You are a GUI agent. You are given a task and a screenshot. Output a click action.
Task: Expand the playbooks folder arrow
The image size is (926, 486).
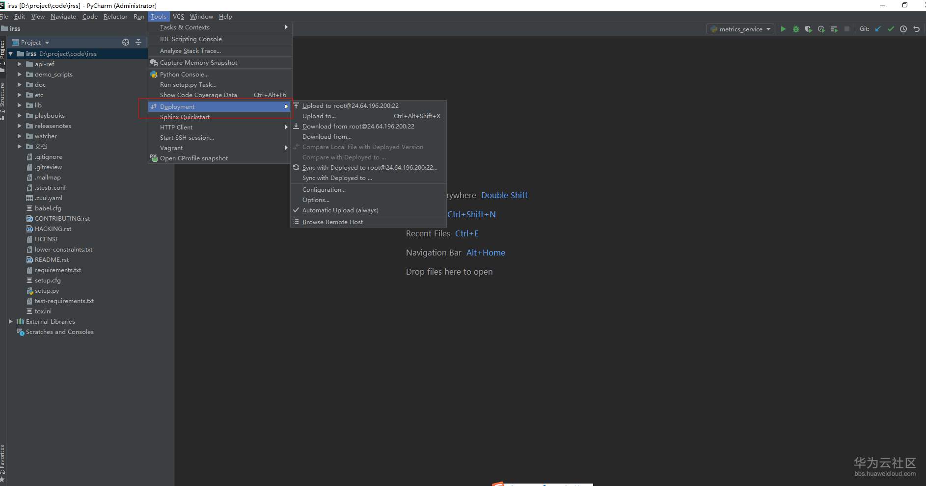(20, 115)
